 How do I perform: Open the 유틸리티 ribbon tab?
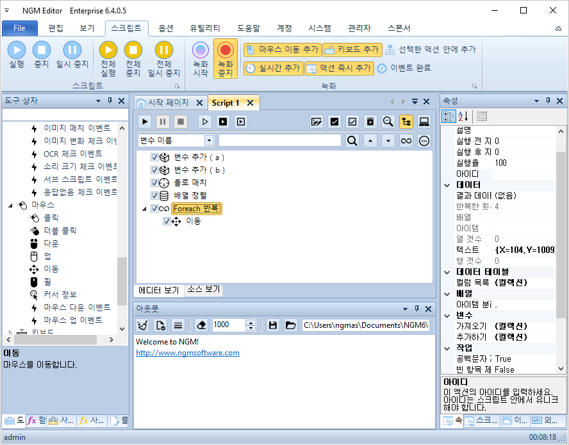204,28
